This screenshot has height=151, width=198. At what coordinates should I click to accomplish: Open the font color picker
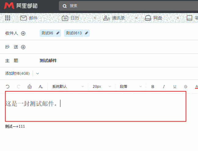click(x=196, y=87)
